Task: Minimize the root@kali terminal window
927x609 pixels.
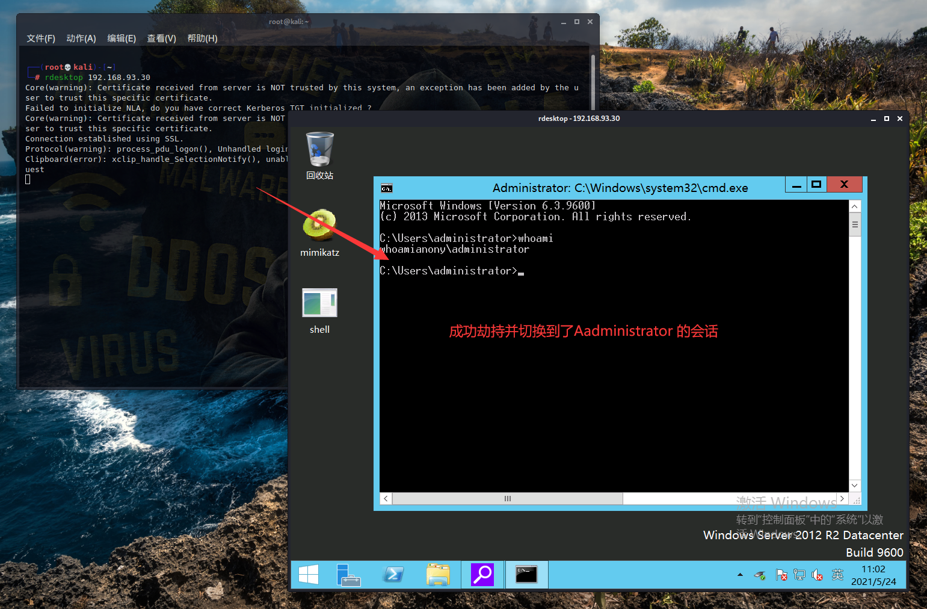Action: pyautogui.click(x=564, y=22)
